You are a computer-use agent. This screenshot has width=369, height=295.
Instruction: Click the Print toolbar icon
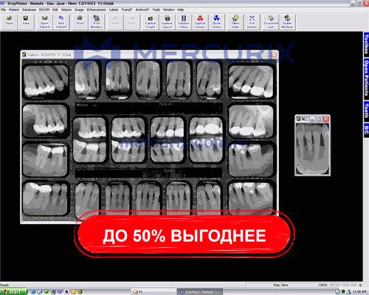[80, 21]
